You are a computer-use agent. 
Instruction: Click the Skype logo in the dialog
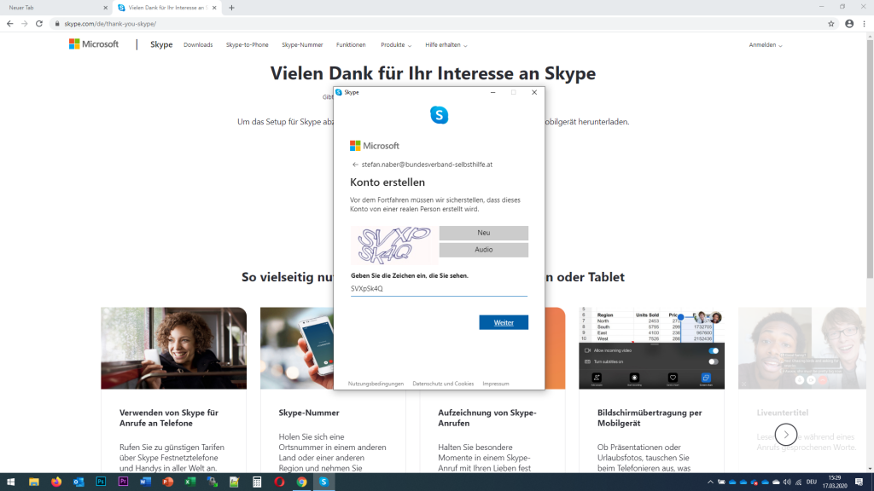tap(440, 115)
